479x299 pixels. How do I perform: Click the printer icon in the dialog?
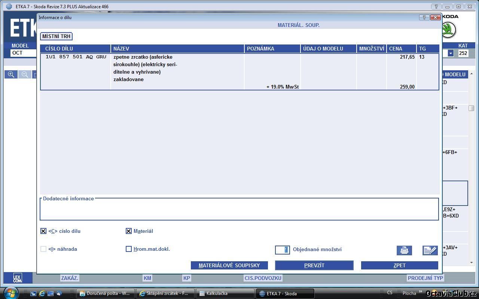pyautogui.click(x=404, y=250)
